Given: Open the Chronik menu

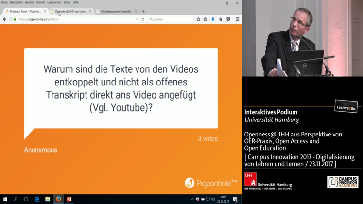Looking at the screenshot, I should 40,2.
